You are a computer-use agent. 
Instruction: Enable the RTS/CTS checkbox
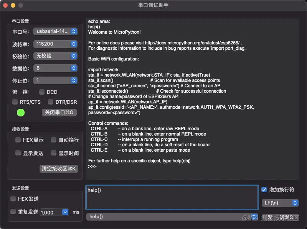coord(15,102)
